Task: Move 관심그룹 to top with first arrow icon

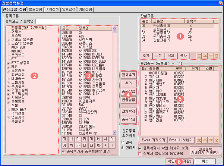Action: [x=199, y=56]
